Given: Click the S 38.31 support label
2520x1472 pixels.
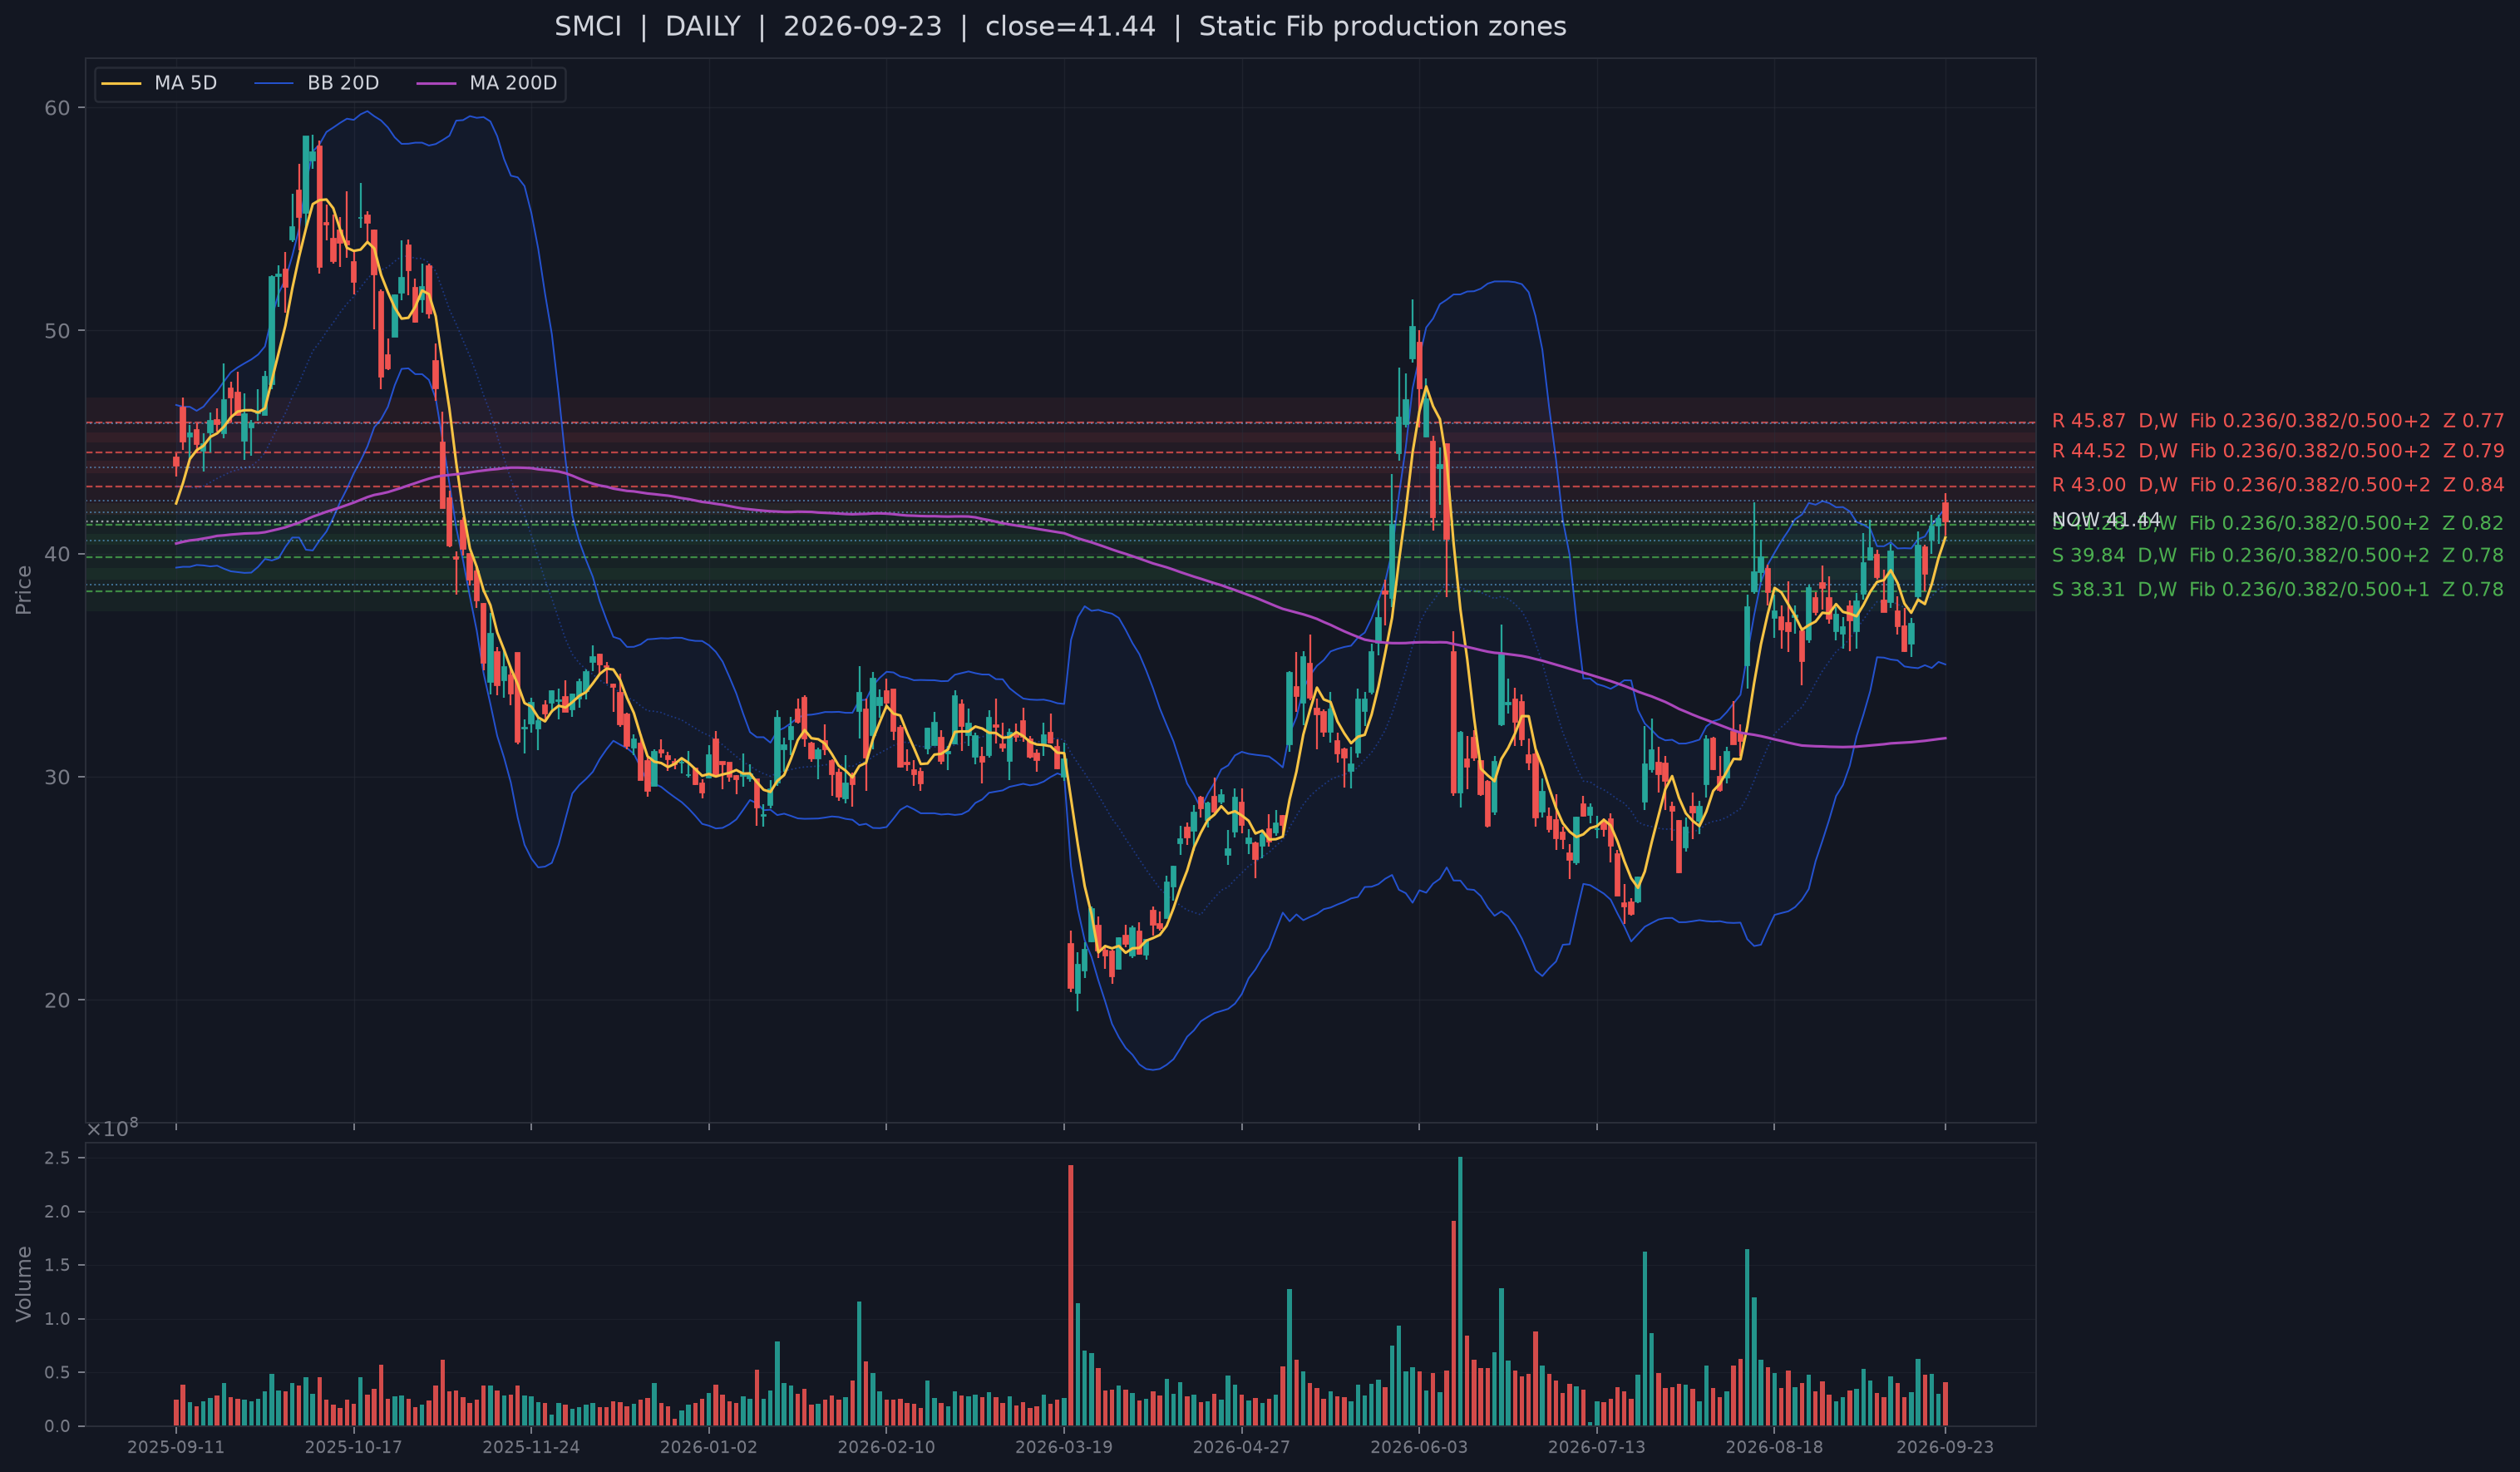Looking at the screenshot, I should (x=2278, y=589).
